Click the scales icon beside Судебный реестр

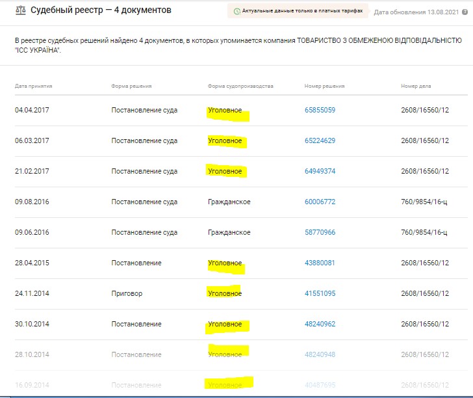20,11
